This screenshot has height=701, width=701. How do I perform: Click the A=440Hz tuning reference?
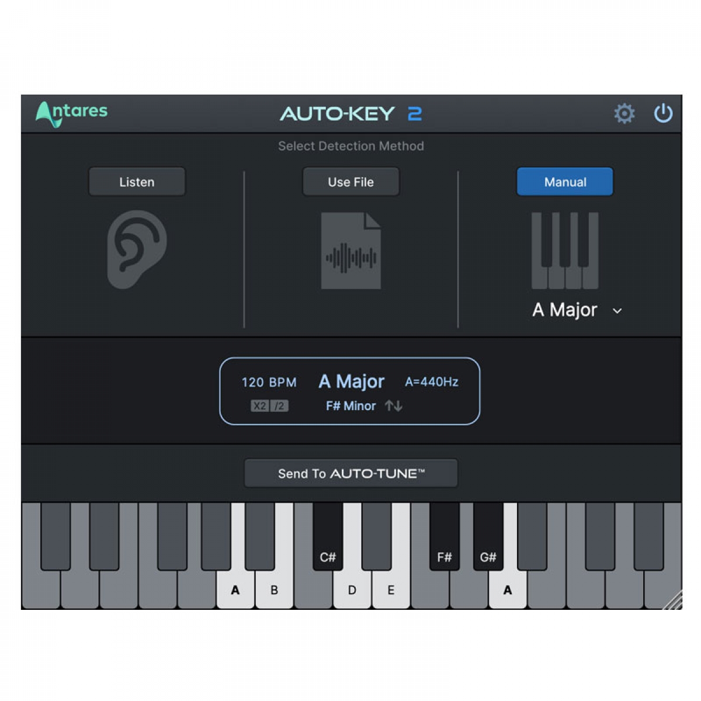pos(432,382)
